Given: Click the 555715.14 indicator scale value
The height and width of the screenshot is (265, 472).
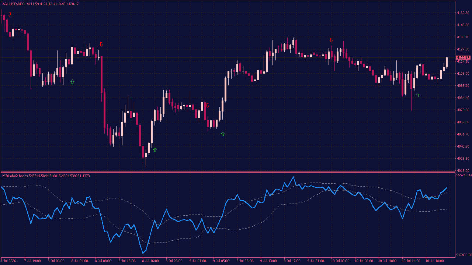Looking at the screenshot, I should click(464, 175).
